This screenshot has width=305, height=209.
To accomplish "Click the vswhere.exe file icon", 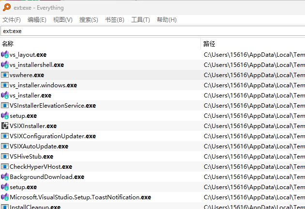I will tap(5, 75).
